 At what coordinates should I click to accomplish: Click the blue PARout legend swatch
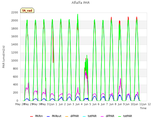48,116
